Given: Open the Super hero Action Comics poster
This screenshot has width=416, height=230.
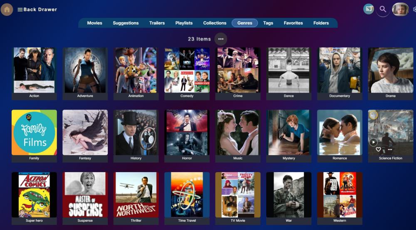Looking at the screenshot, I should pos(34,195).
